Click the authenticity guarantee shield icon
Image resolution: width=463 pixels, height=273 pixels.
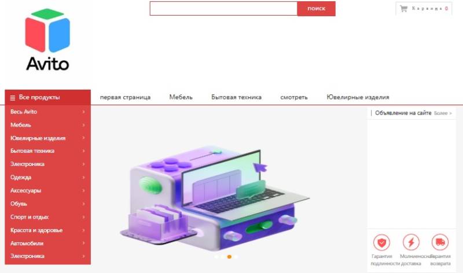[381, 242]
